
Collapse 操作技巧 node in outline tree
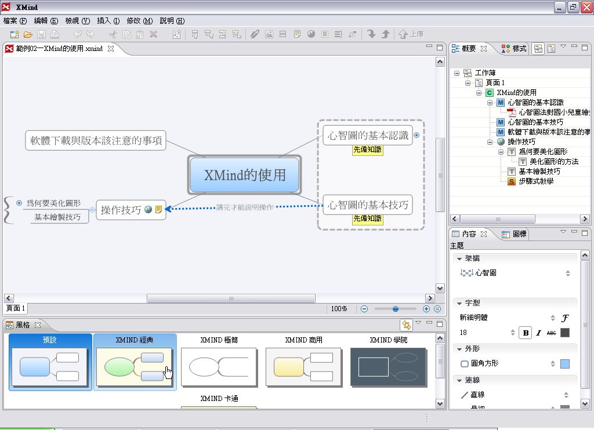[490, 142]
